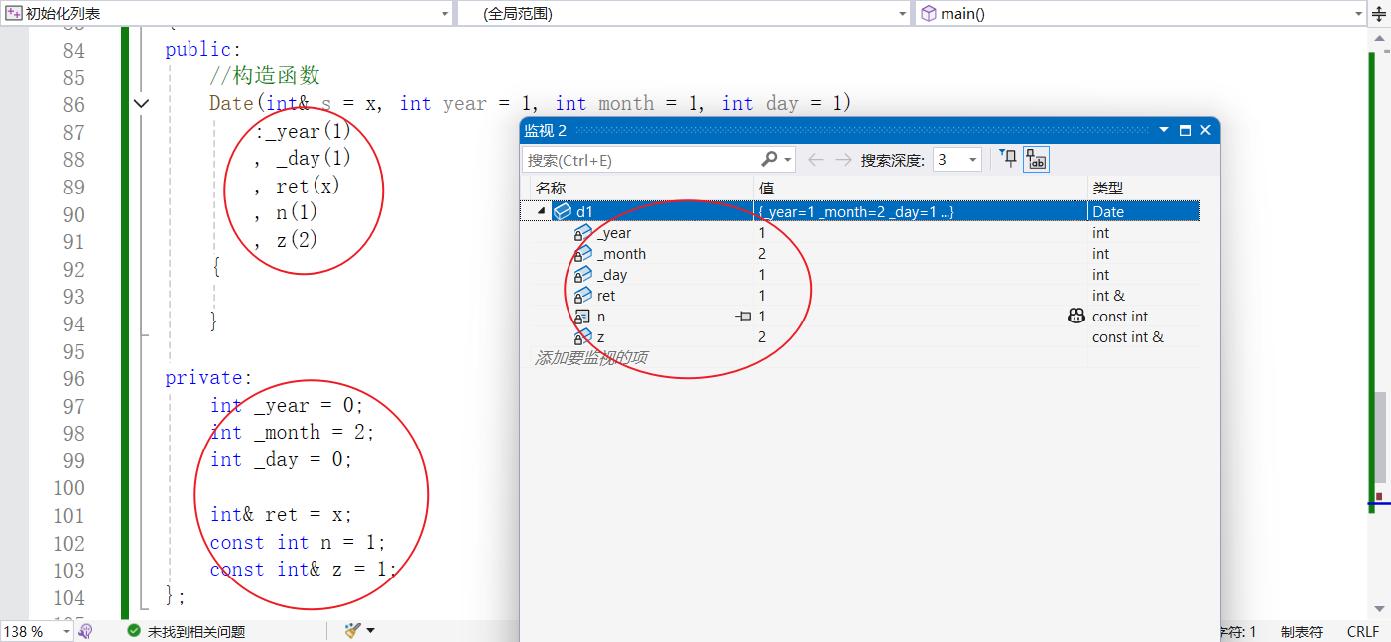Click the filter pinned items icon

(x=1008, y=159)
